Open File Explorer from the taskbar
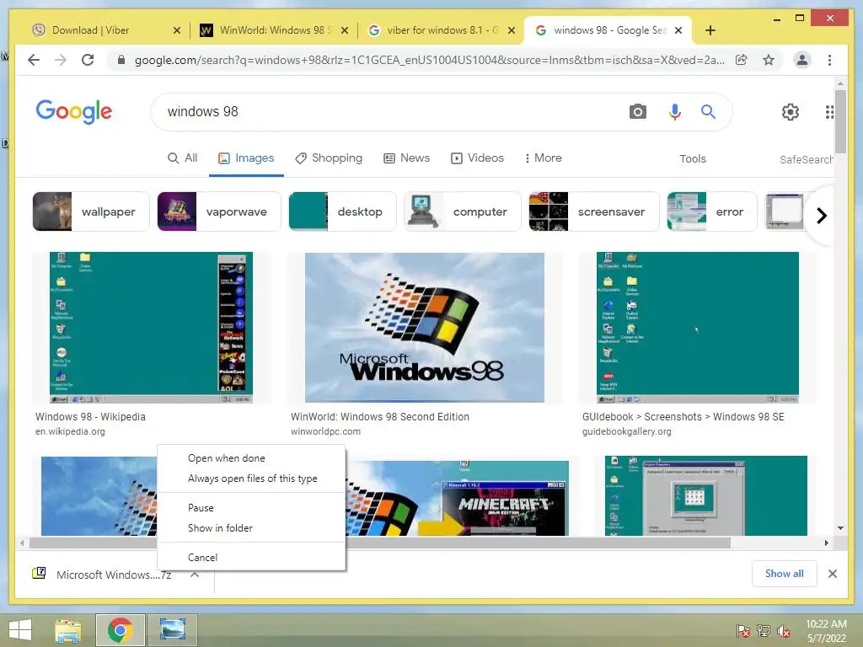Image resolution: width=863 pixels, height=647 pixels. tap(67, 630)
